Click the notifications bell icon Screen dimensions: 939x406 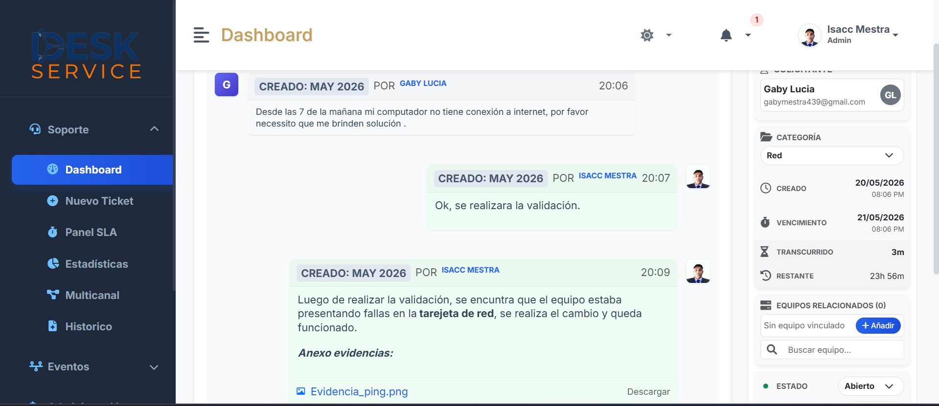[726, 35]
